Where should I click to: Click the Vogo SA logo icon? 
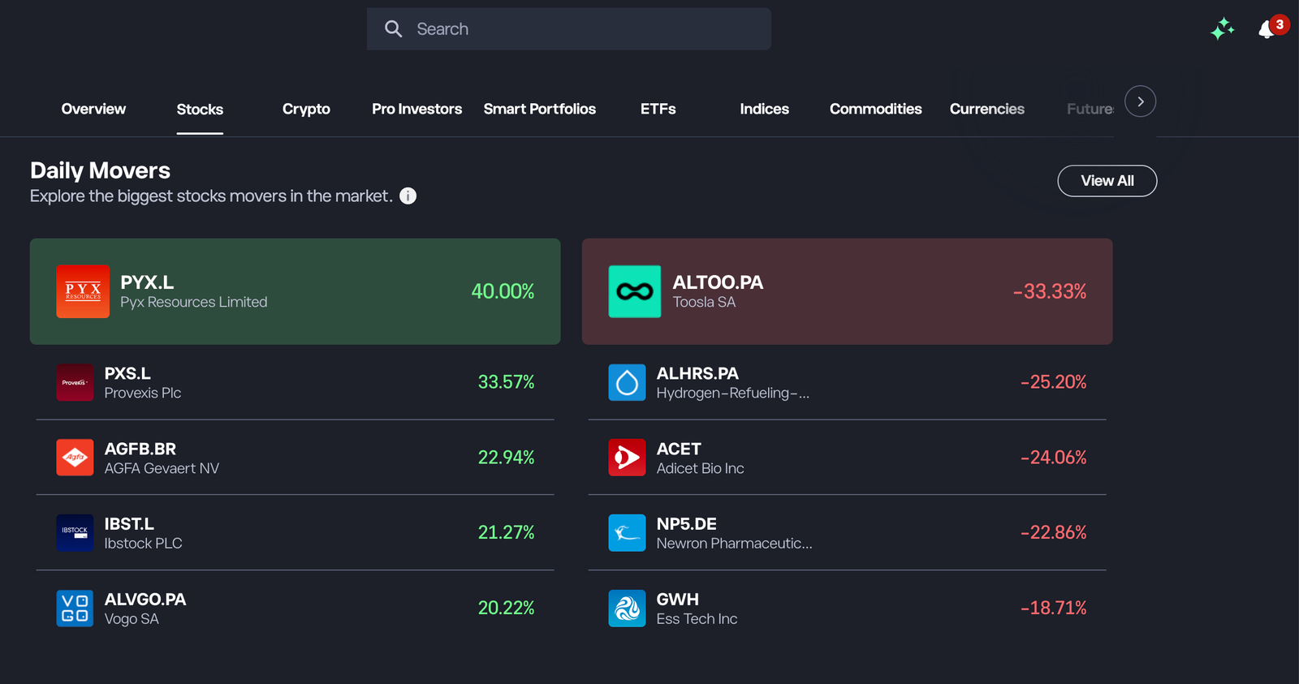coord(75,609)
